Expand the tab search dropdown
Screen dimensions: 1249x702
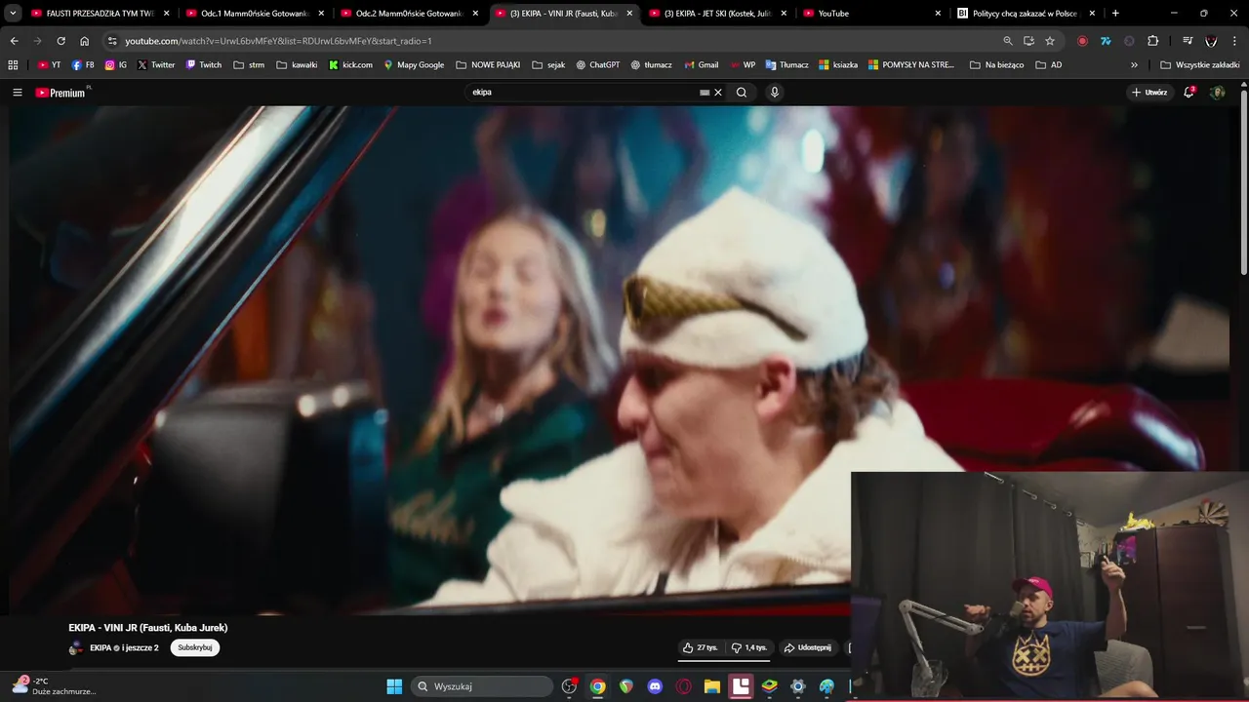[14, 14]
